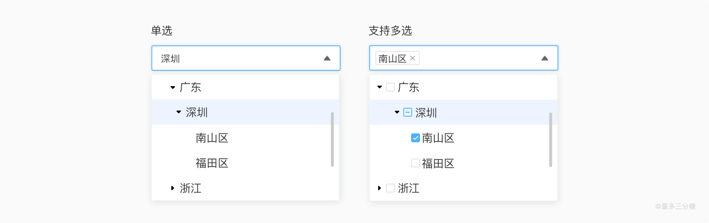Remove the 南山区 tag with its x icon
The image size is (709, 223).
click(413, 59)
